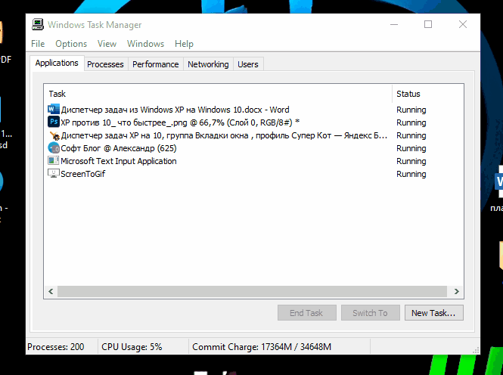Switch to the Processes tab
The height and width of the screenshot is (375, 503).
pos(105,64)
